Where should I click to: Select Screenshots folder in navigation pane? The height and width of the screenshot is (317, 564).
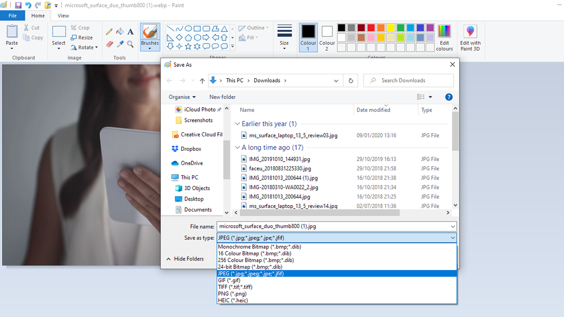(x=194, y=120)
